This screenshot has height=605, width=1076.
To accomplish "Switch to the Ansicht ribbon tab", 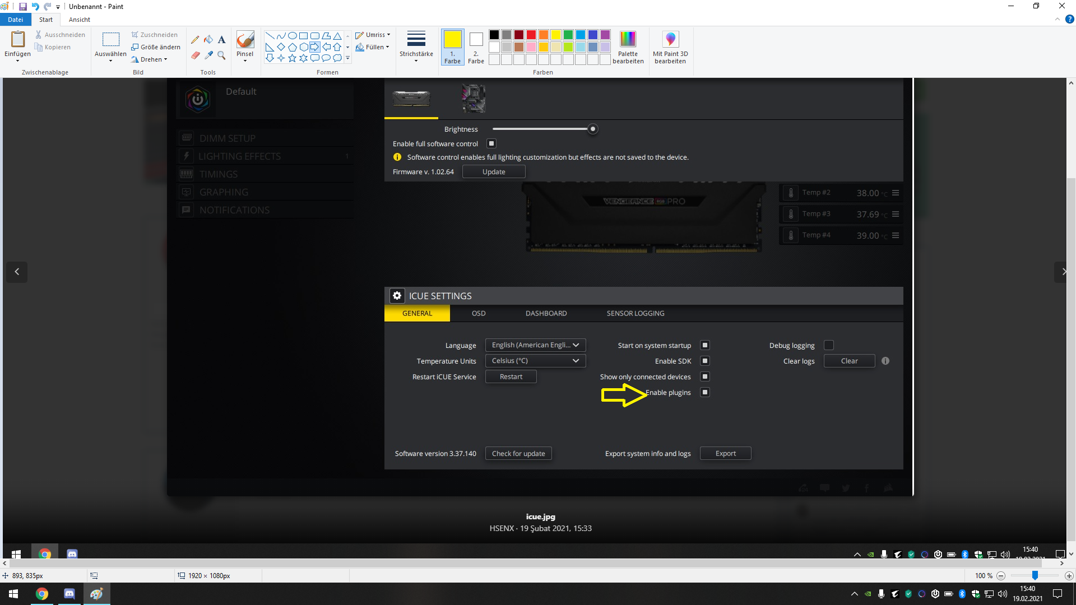I will pyautogui.click(x=79, y=20).
